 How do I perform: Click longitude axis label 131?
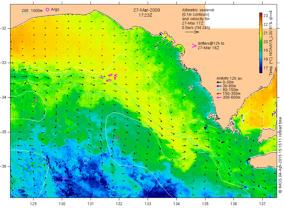click(x=91, y=204)
